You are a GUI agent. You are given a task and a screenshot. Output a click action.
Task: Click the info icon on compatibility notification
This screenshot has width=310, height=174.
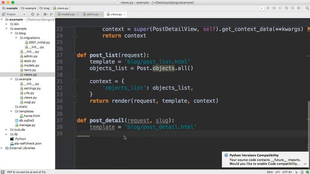coord(226,155)
